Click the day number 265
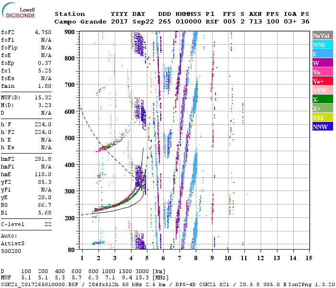336x288 pixels. (165, 22)
